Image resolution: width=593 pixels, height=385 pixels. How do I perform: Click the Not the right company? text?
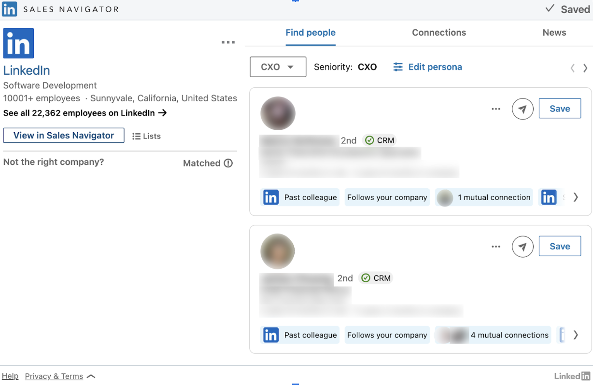54,162
